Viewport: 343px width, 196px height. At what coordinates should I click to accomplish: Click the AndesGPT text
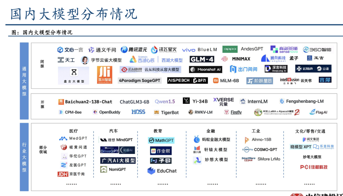pos(252,49)
